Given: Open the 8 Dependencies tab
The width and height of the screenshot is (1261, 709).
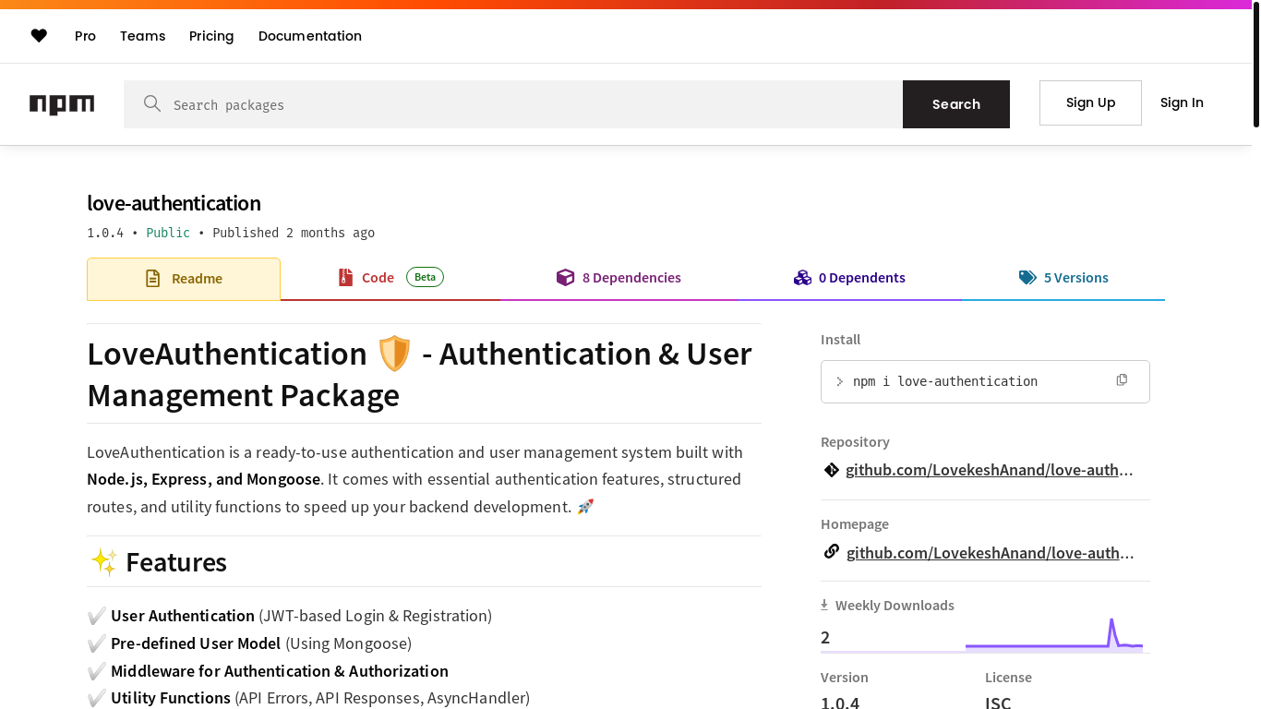Looking at the screenshot, I should coord(618,278).
